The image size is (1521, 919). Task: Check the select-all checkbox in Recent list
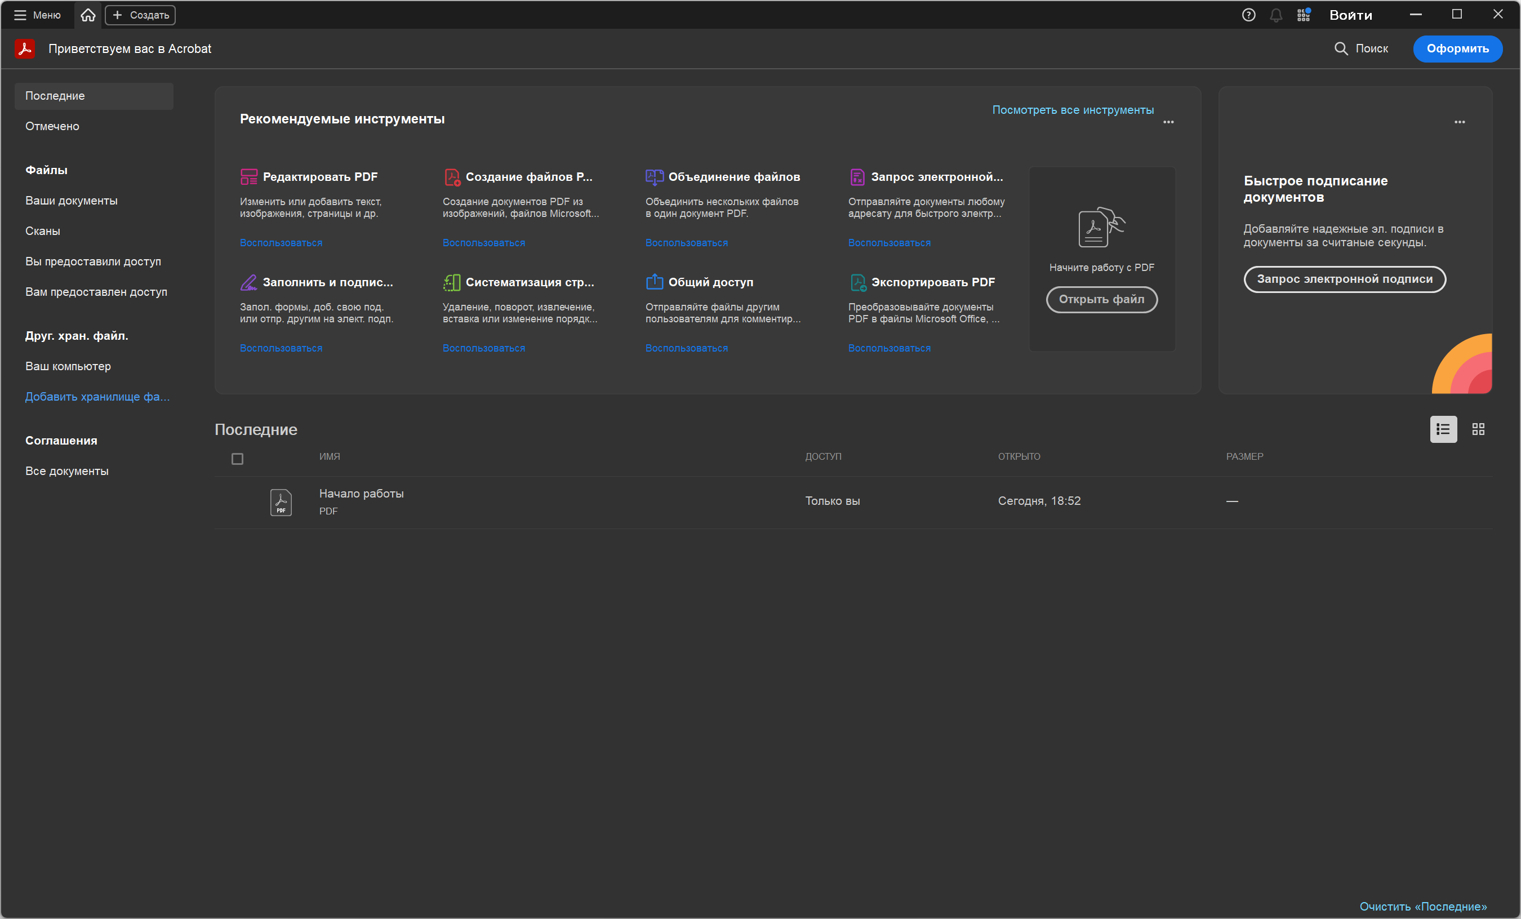[237, 458]
